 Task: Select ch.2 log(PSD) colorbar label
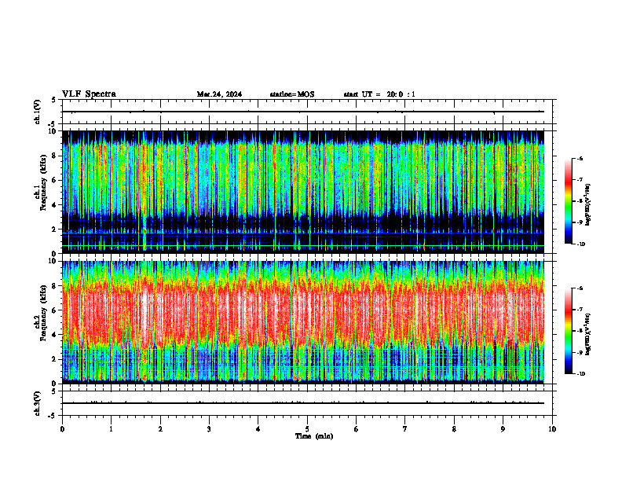tap(588, 334)
